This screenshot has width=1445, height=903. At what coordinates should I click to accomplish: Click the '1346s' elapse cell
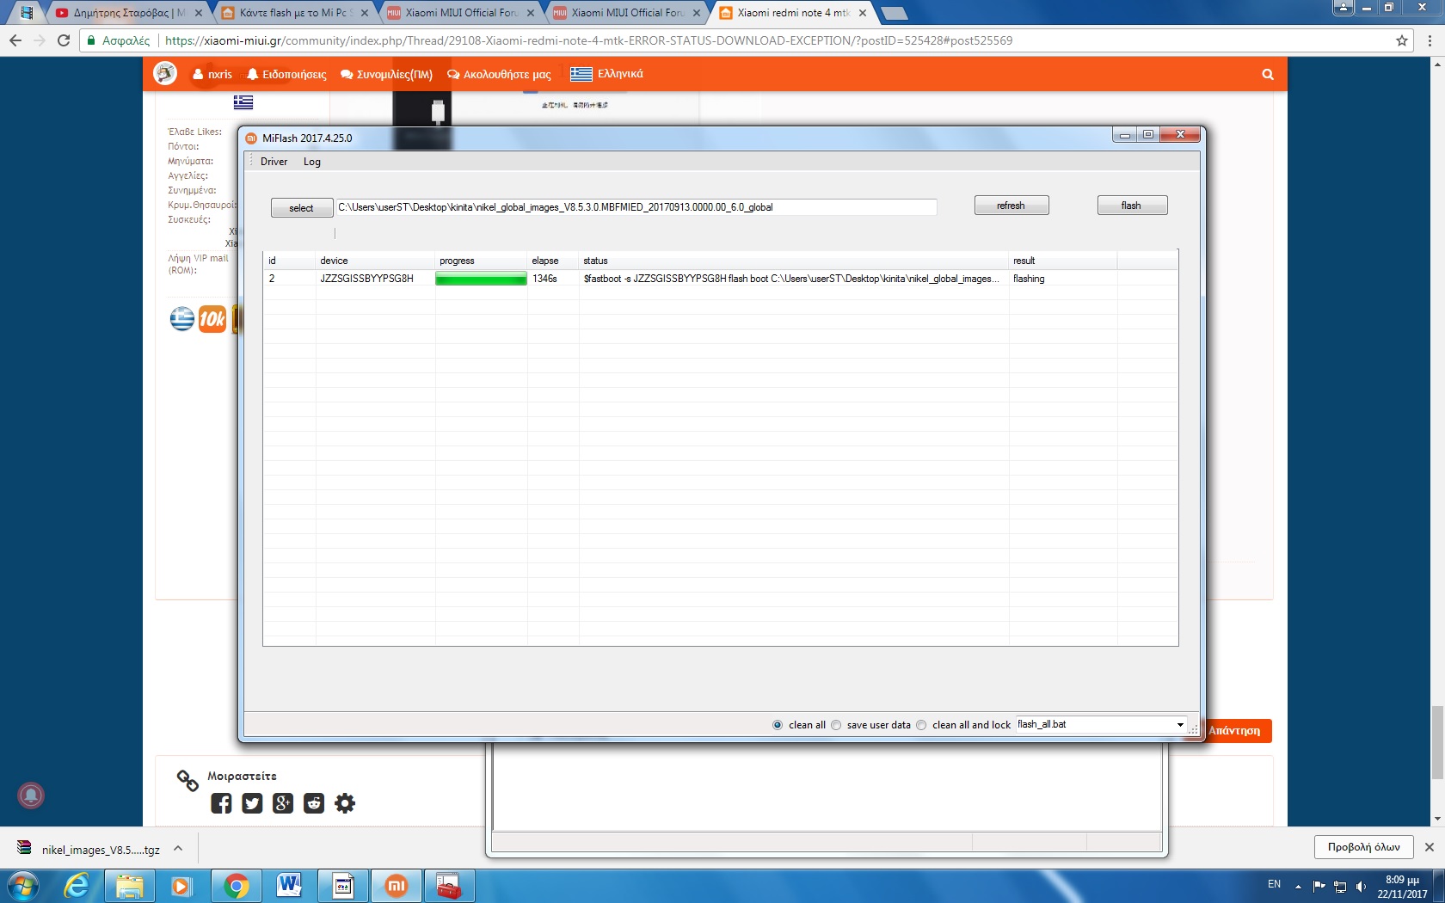pyautogui.click(x=544, y=279)
